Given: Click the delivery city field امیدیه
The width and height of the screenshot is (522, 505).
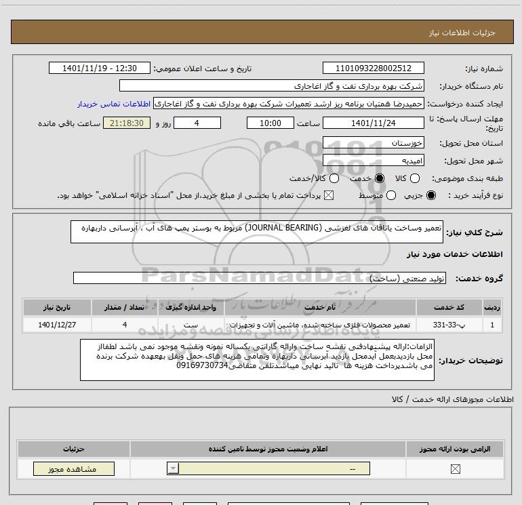Looking at the screenshot, I should coord(373,161).
